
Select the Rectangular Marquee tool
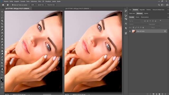click(x=2, y=15)
